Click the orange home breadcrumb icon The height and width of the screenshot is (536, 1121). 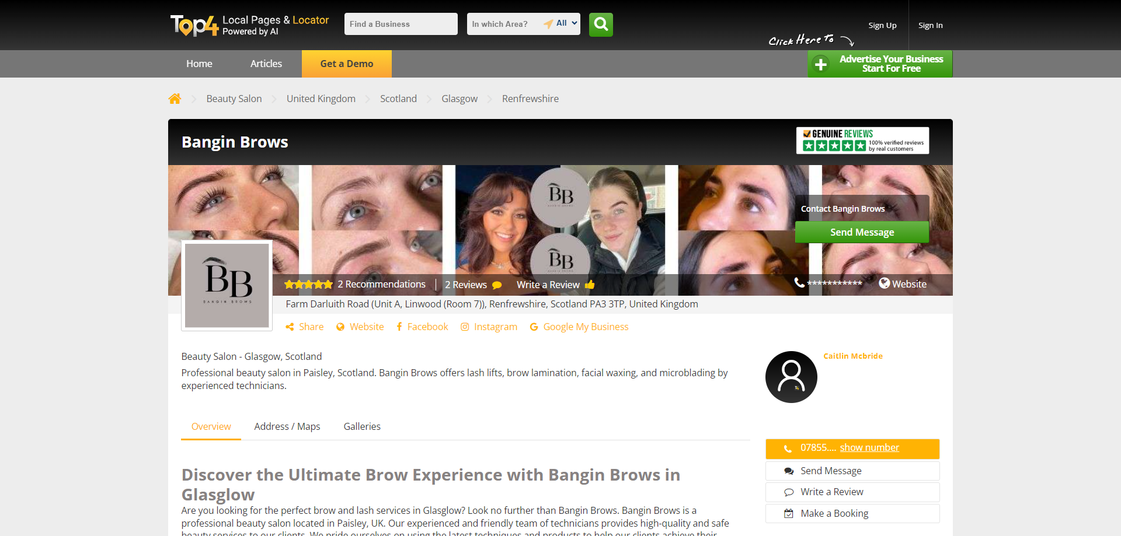click(175, 99)
